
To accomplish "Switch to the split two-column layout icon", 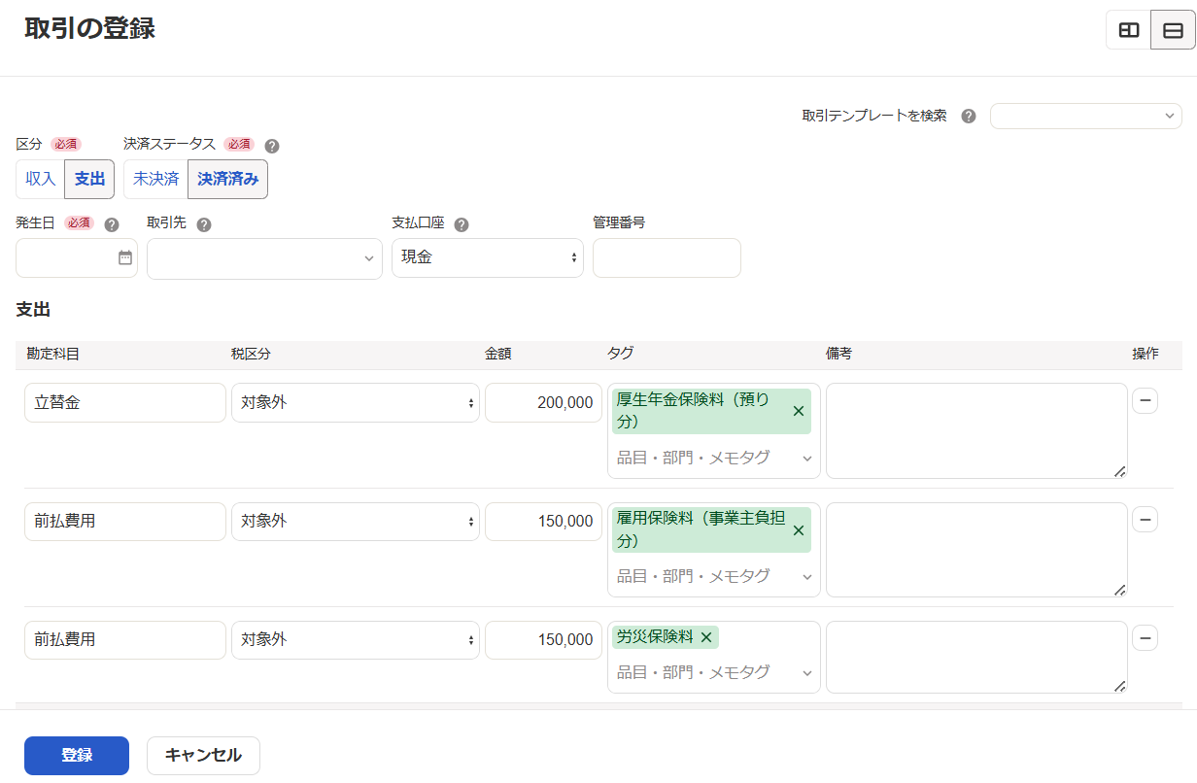I will pyautogui.click(x=1128, y=30).
